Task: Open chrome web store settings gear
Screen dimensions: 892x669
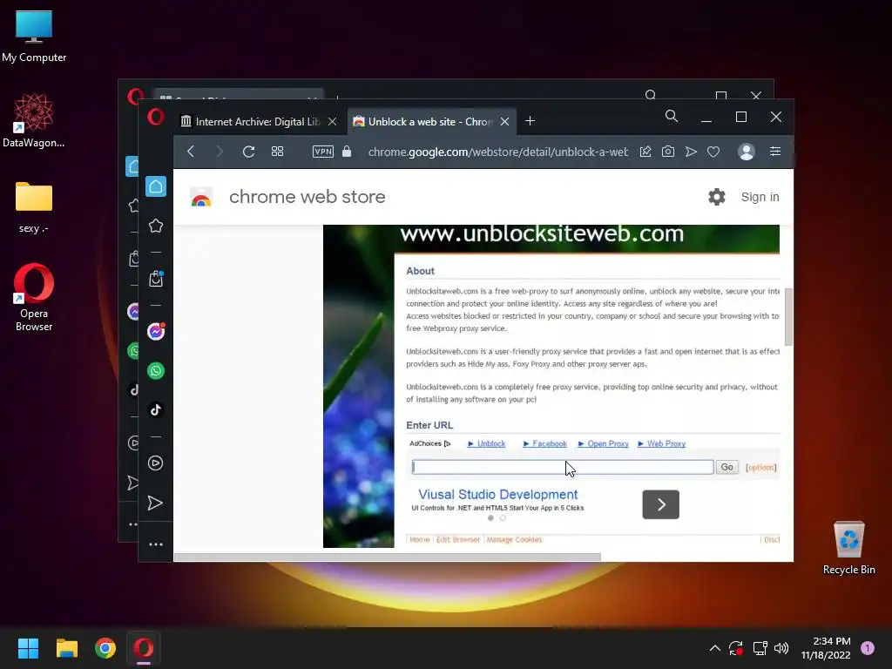Action: pyautogui.click(x=717, y=197)
